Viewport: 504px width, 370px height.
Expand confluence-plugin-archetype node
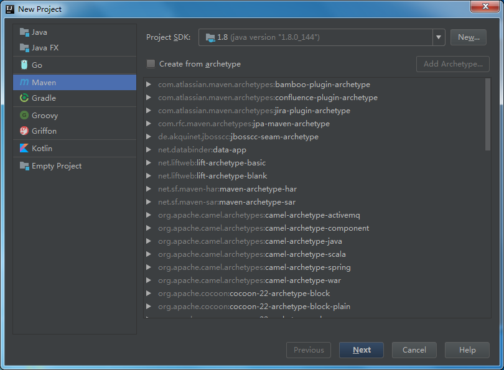click(x=149, y=97)
